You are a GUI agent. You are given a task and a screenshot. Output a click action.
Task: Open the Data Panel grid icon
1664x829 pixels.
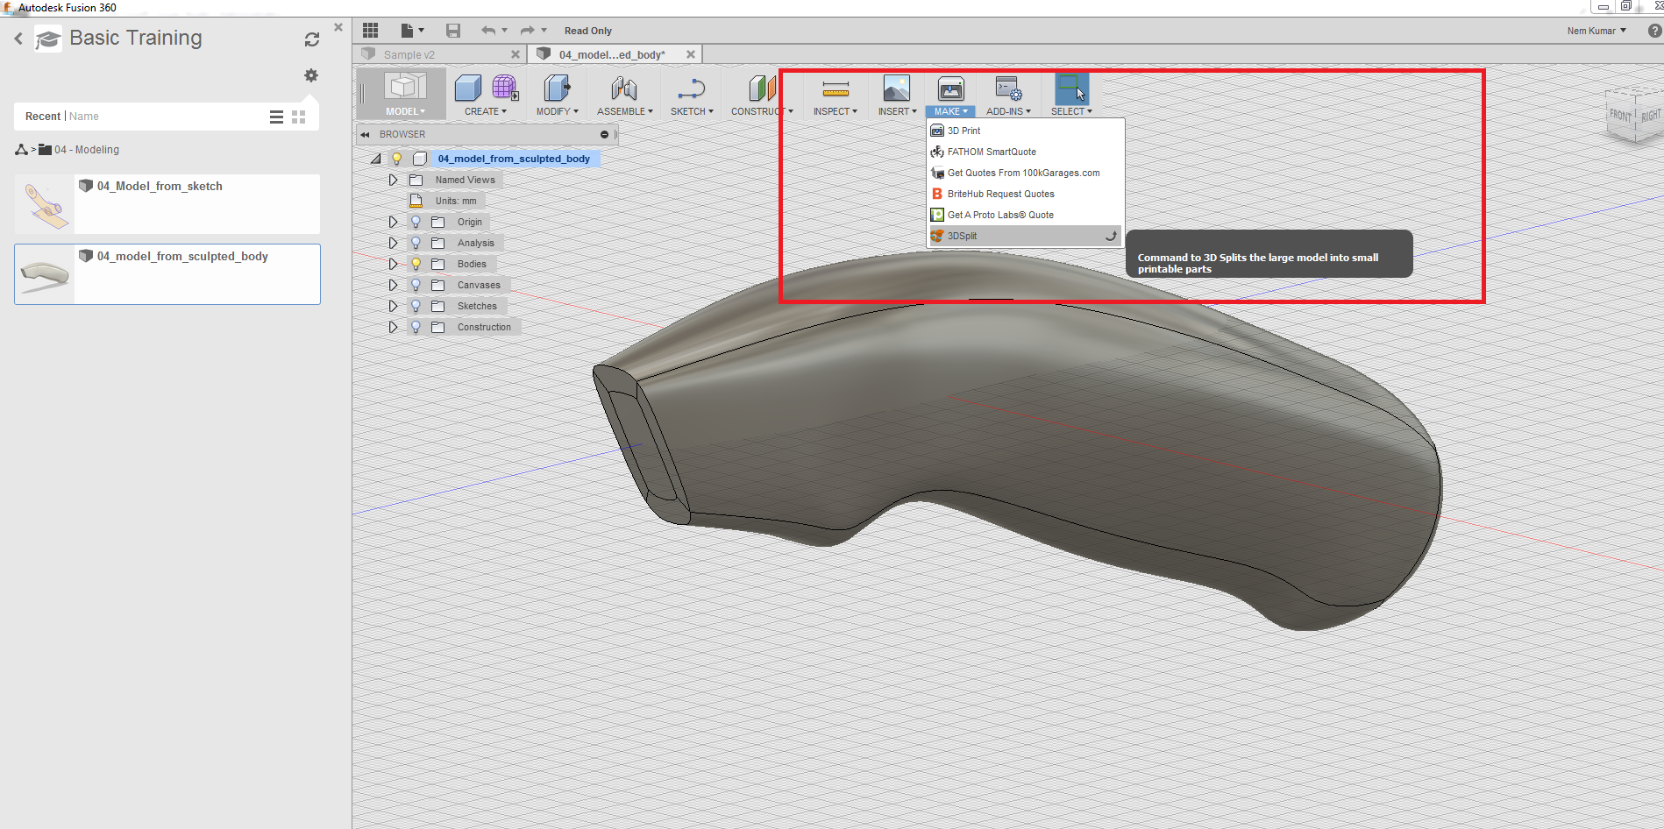click(x=370, y=31)
